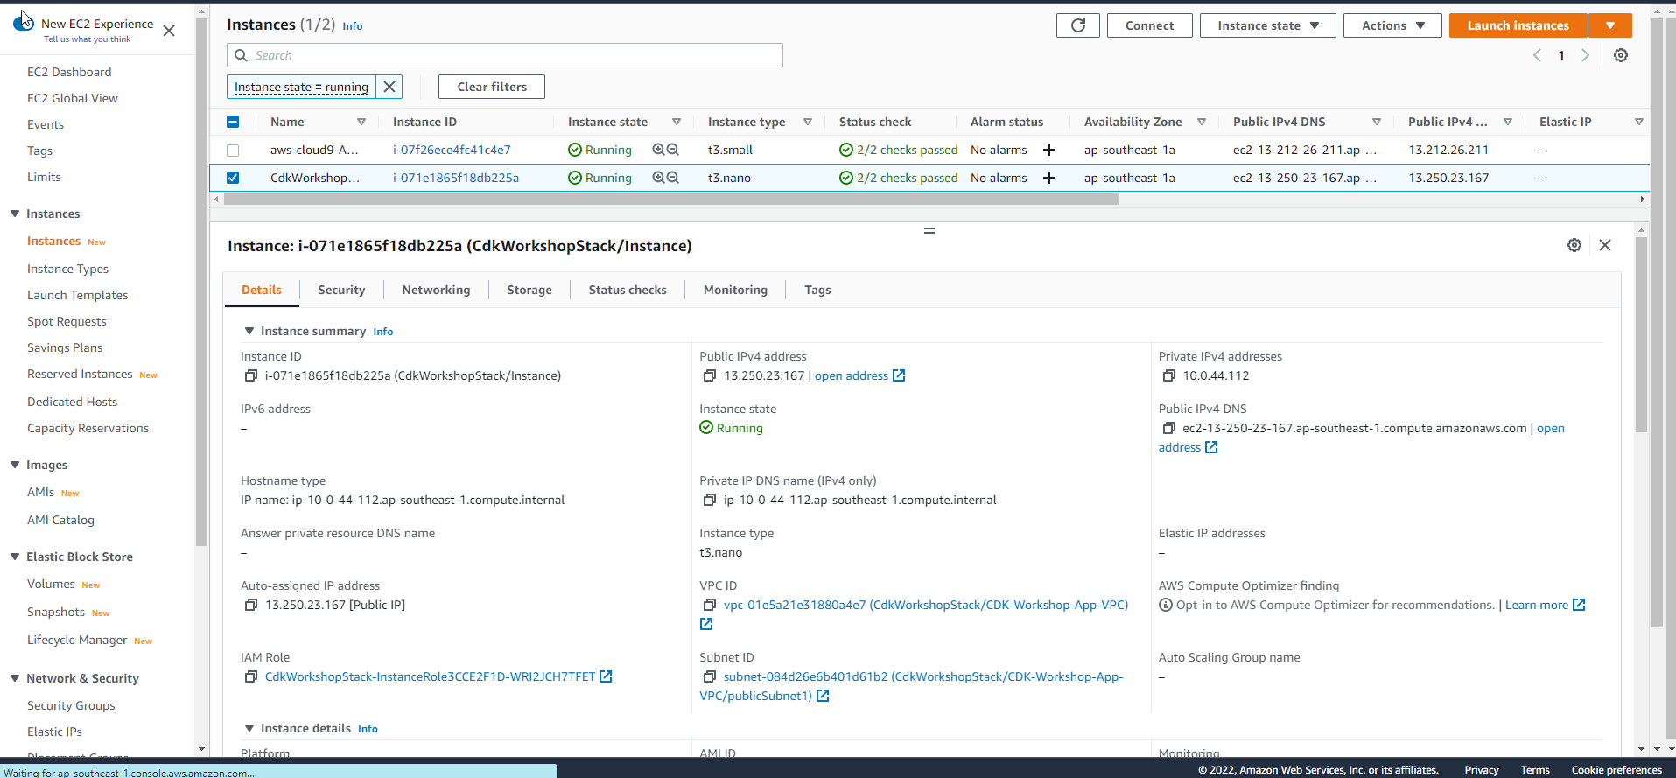Open the Instance state dropdown button
This screenshot has width=1676, height=778.
(x=1267, y=25)
